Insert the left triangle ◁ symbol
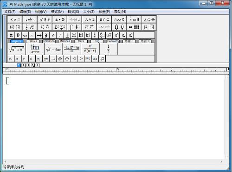The image size is (232, 172). (74, 59)
